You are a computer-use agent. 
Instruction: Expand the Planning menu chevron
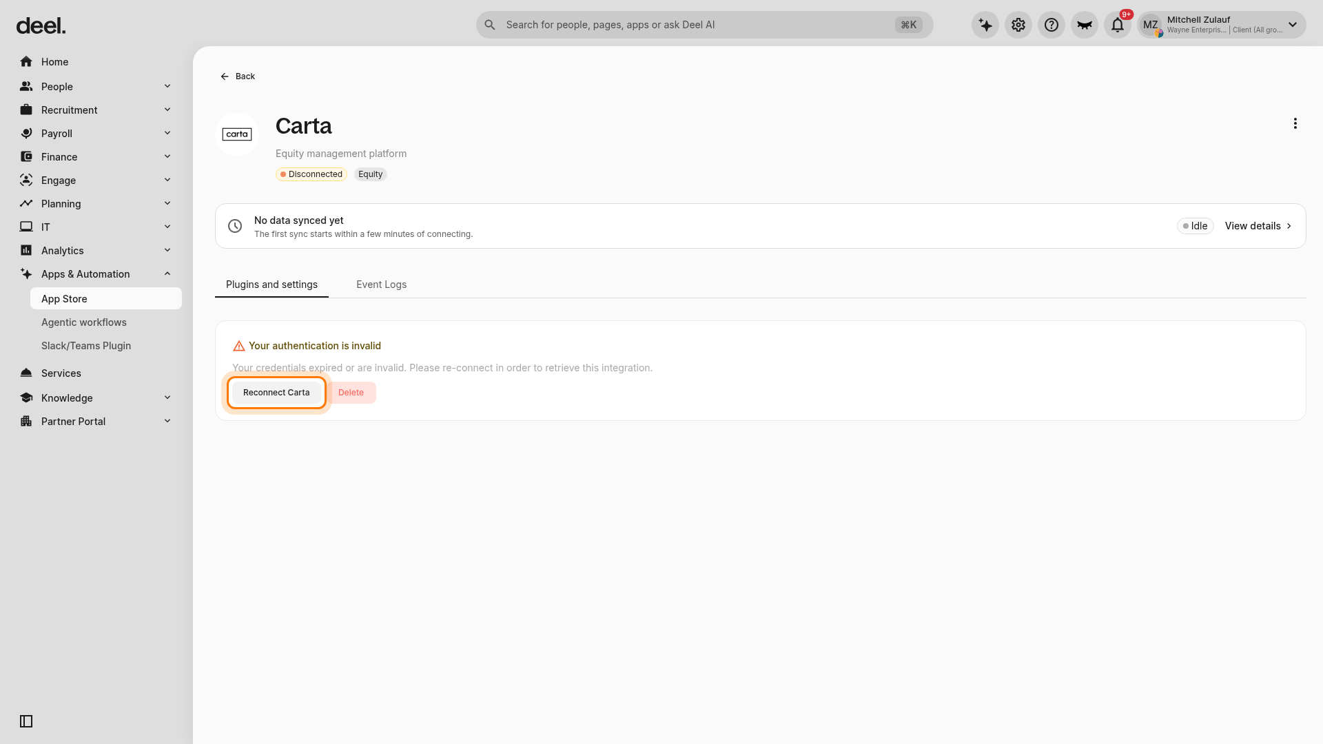click(x=167, y=203)
